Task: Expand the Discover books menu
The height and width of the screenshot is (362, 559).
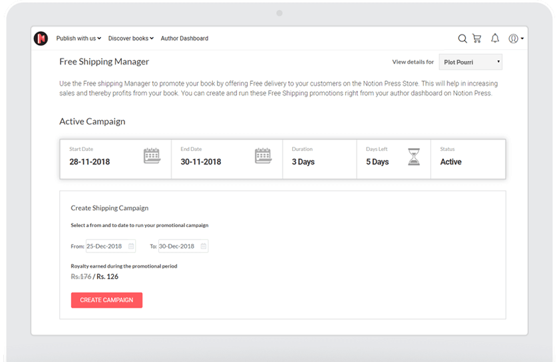Action: click(x=130, y=39)
